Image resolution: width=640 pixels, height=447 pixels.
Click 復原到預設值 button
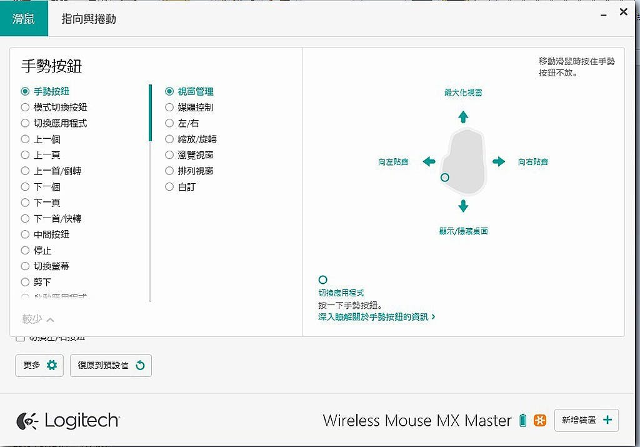[x=111, y=365]
